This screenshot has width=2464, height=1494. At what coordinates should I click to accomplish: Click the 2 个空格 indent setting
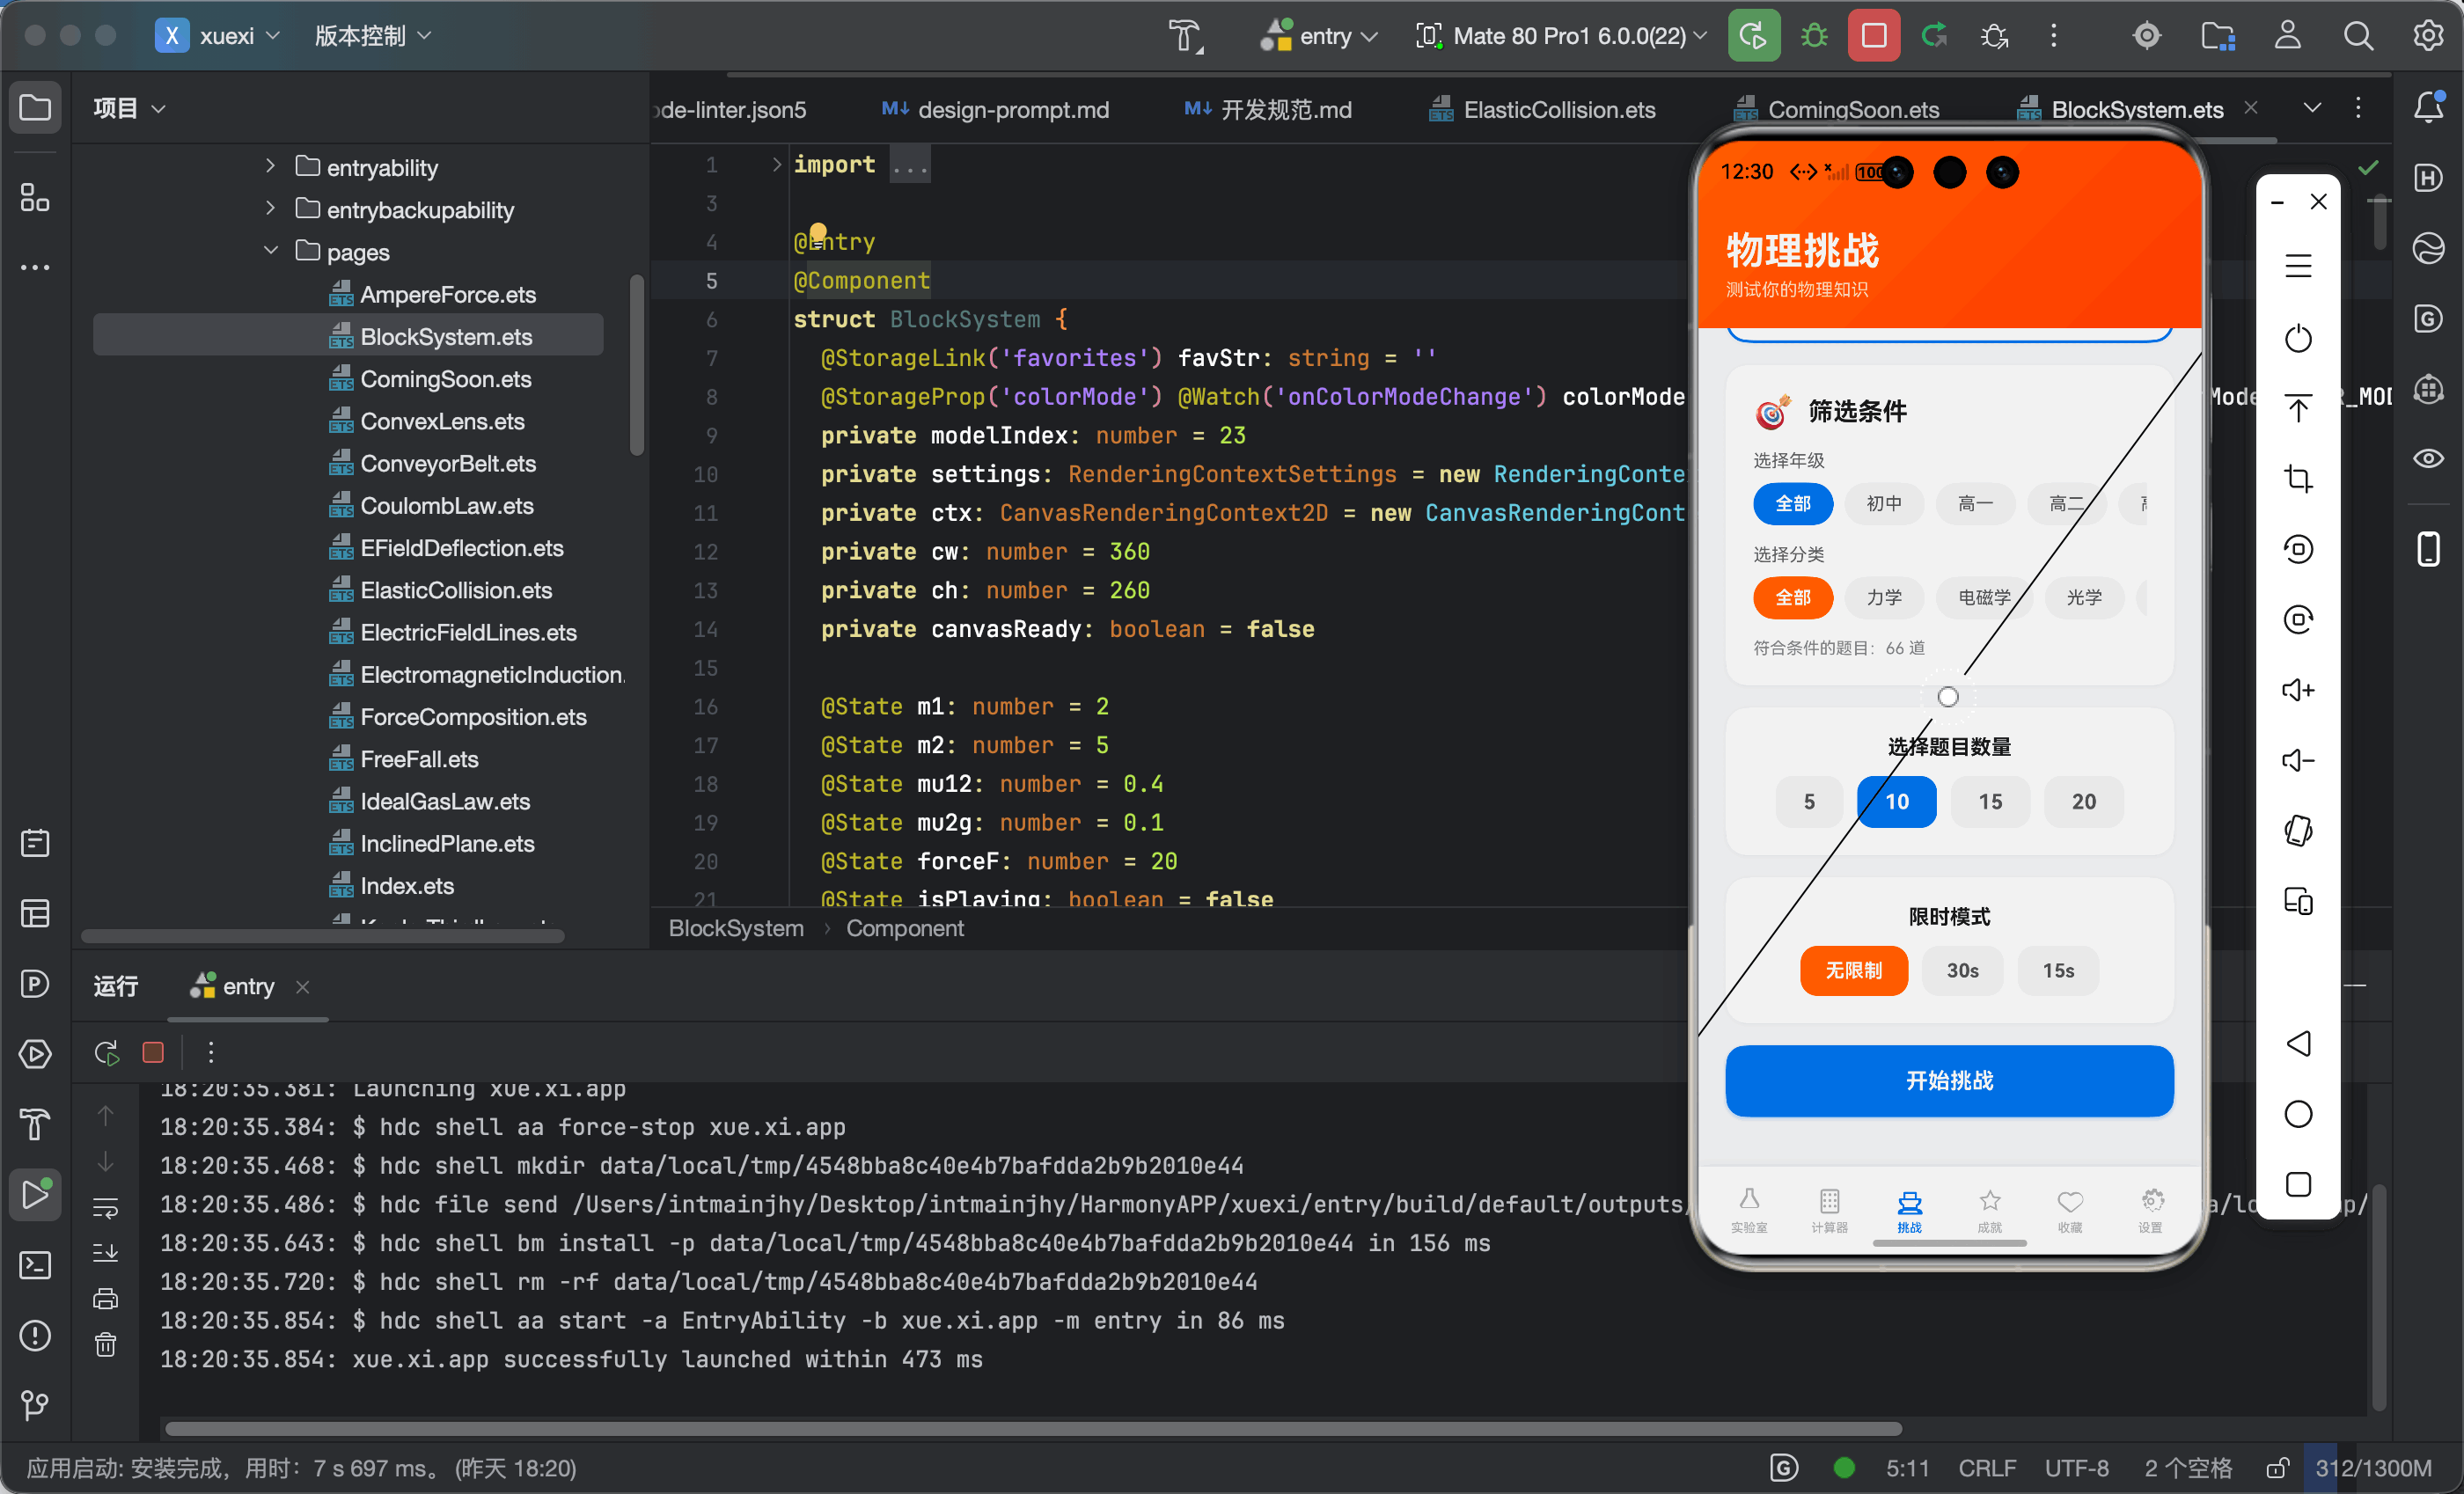click(x=2187, y=1467)
